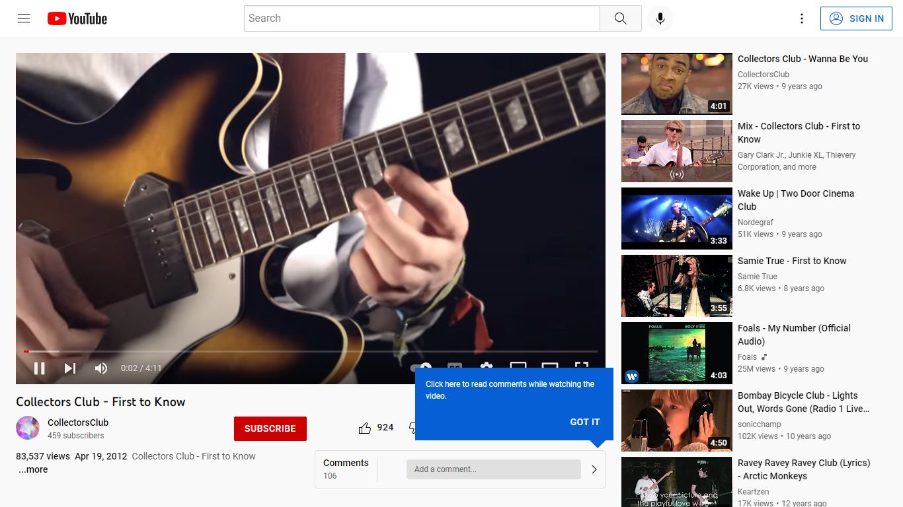Start voice search with the microphone

(x=660, y=18)
